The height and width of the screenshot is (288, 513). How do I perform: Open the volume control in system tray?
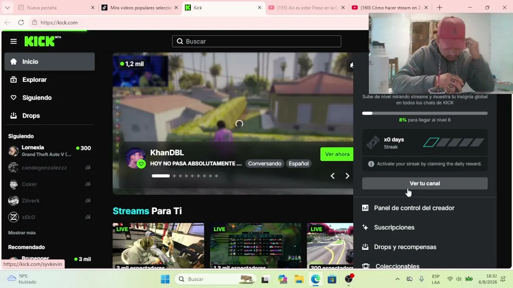[x=458, y=279]
